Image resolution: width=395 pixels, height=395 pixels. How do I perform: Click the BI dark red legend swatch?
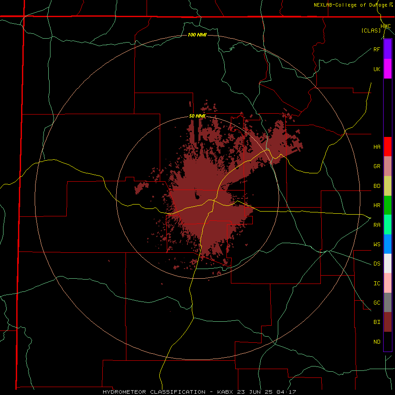tap(388, 322)
